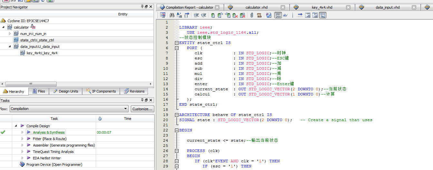Click the play arrow icon beside Fitter
The width and height of the screenshot is (433, 170).
click(x=29, y=139)
